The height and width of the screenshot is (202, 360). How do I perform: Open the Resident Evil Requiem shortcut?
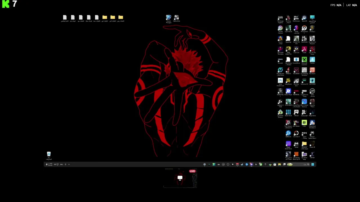pyautogui.click(x=312, y=40)
